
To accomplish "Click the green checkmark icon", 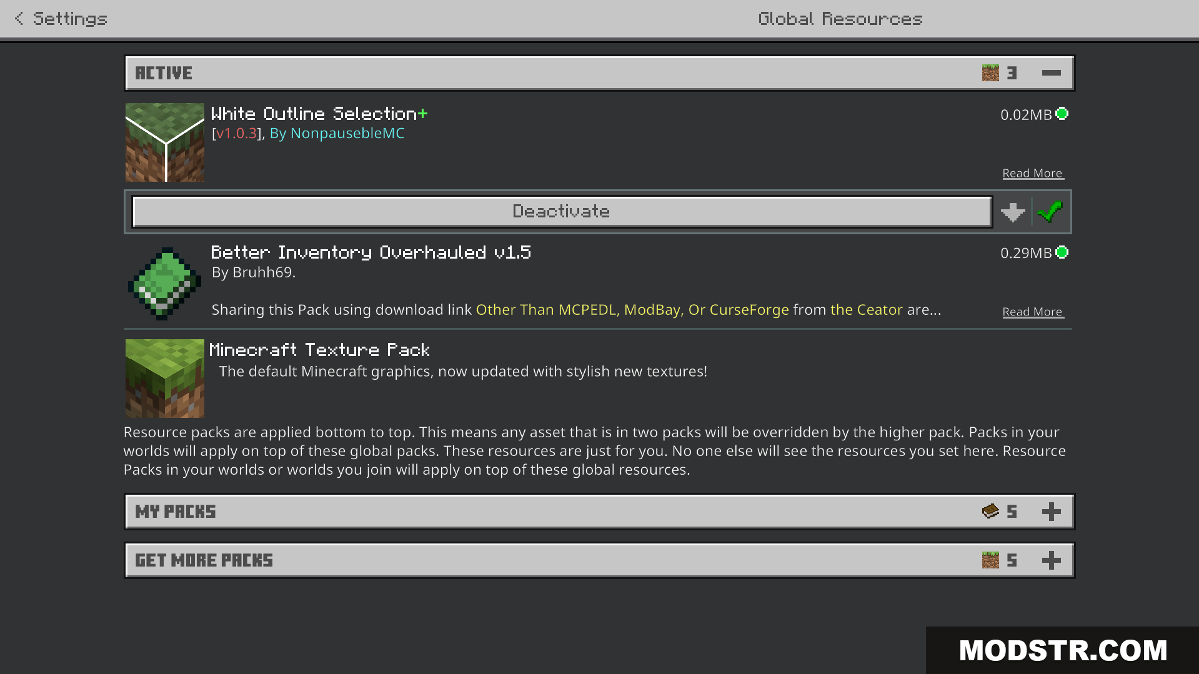I will [1051, 212].
